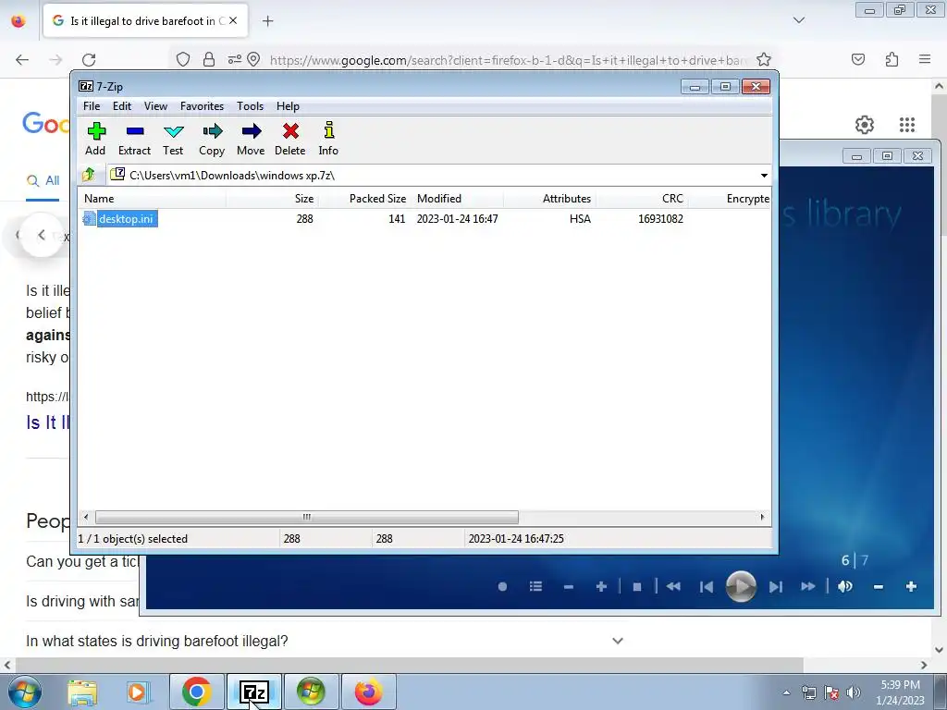The height and width of the screenshot is (710, 947).
Task: Open the Windows Start menu
Action: pos(24,692)
